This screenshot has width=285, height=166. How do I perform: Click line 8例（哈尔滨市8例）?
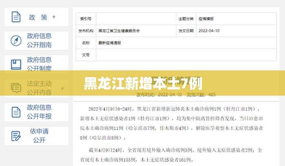tap(103, 138)
